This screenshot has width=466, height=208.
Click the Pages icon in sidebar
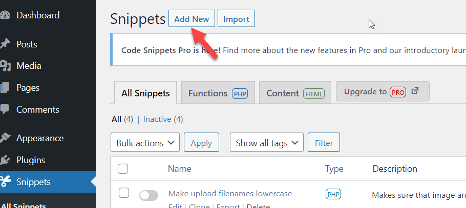(5, 88)
